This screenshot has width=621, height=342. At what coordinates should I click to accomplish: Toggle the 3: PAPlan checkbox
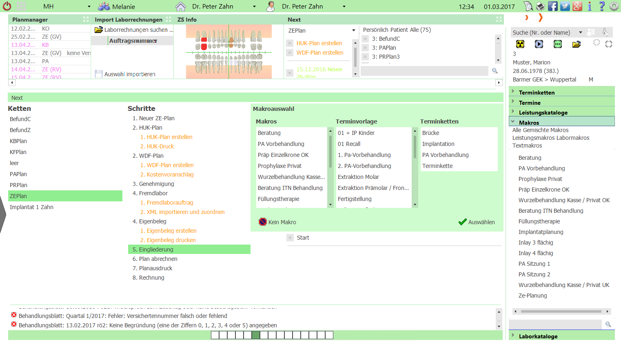click(365, 48)
